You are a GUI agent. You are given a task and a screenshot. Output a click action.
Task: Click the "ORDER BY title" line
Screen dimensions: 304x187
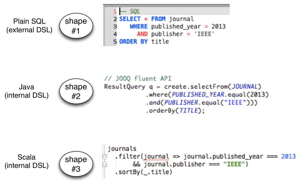(144, 42)
